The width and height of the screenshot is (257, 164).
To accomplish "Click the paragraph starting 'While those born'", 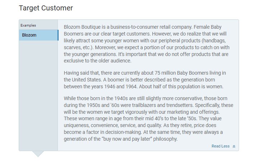I will click(x=148, y=119).
